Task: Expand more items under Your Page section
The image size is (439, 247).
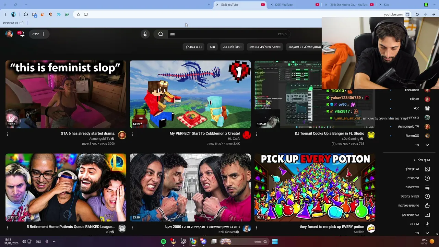Action: (x=422, y=233)
